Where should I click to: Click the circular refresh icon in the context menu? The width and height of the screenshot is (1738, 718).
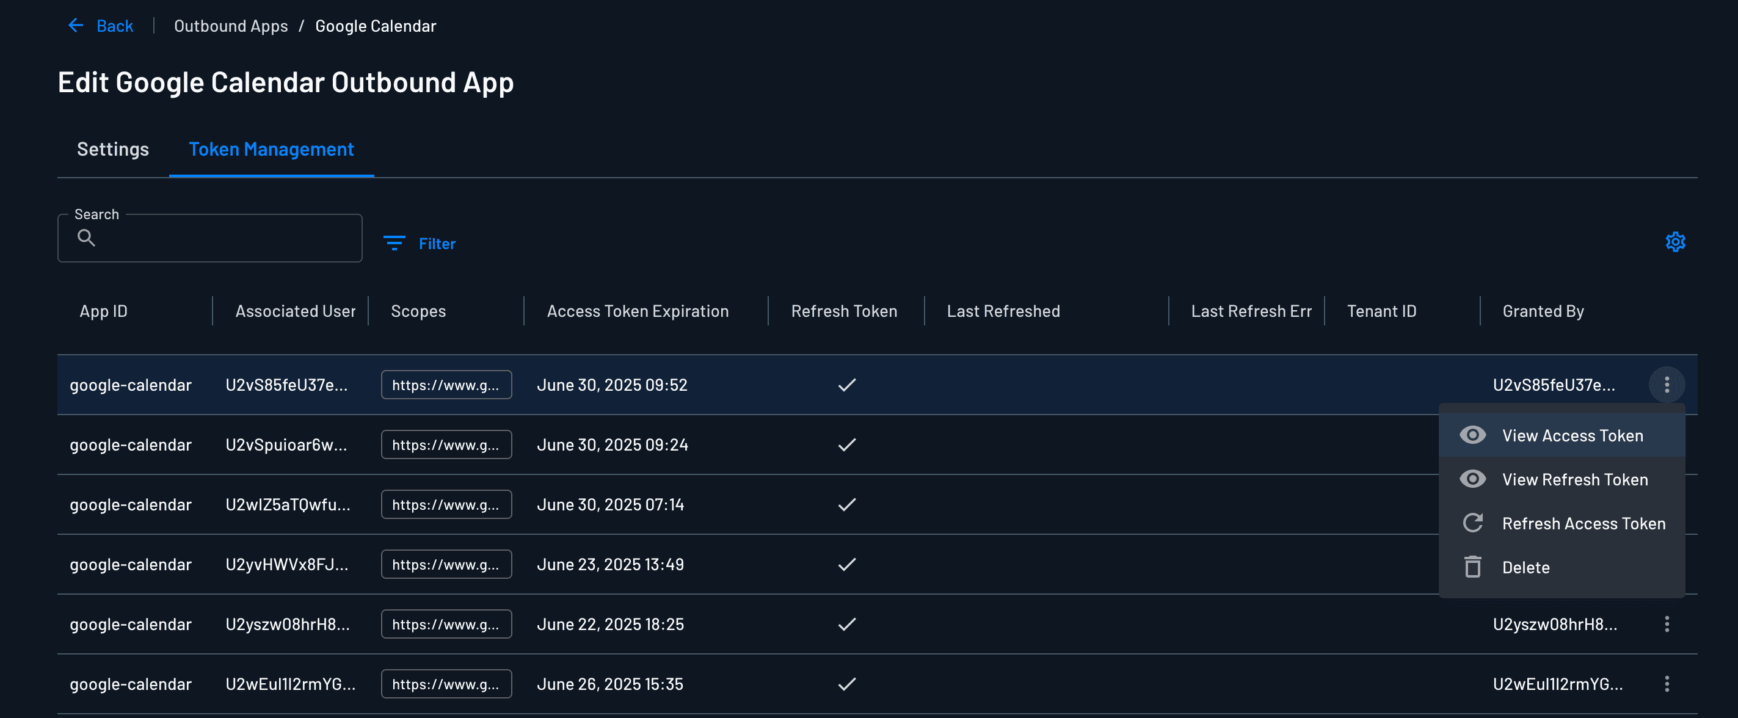1473,523
